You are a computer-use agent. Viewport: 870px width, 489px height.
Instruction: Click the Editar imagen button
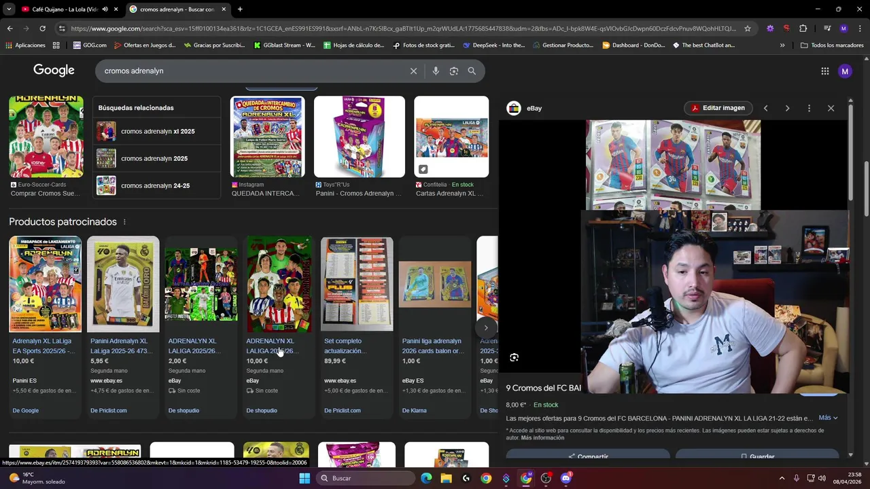pos(718,108)
